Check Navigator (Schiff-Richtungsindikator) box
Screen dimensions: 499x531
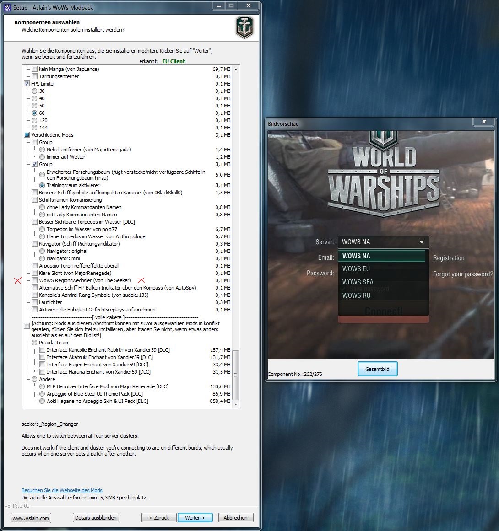35,244
